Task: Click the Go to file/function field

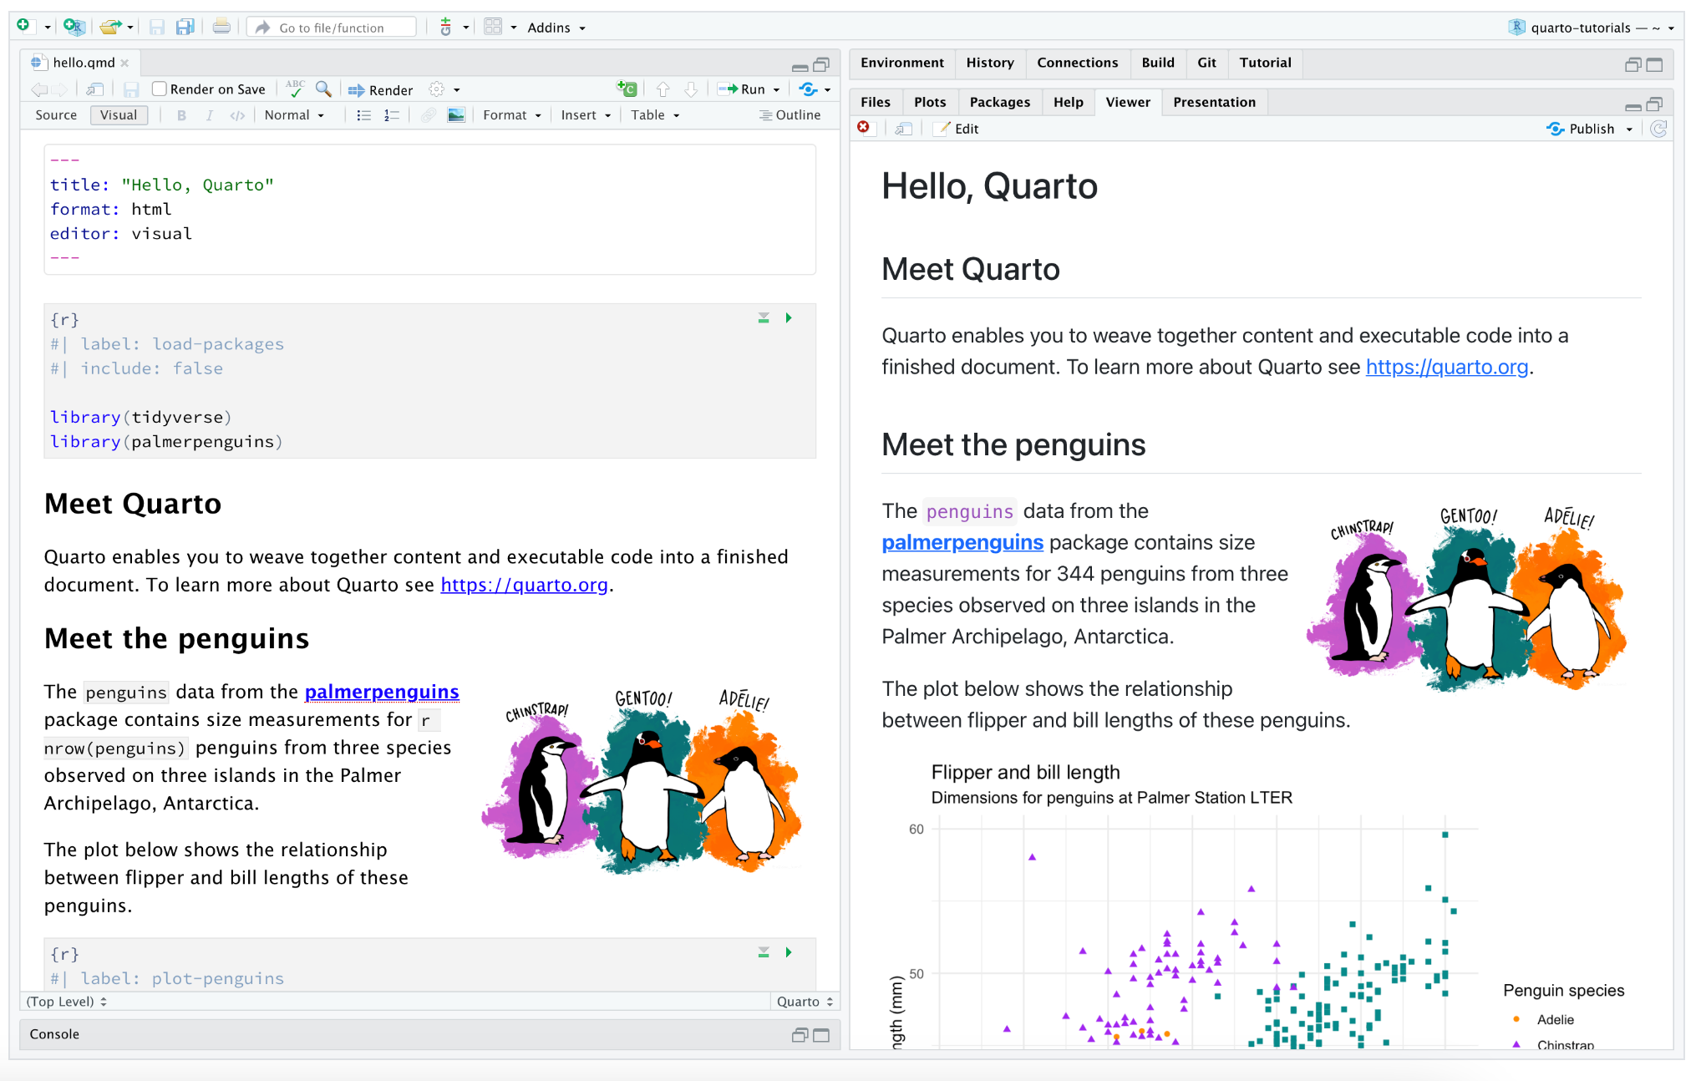Action: pyautogui.click(x=333, y=28)
